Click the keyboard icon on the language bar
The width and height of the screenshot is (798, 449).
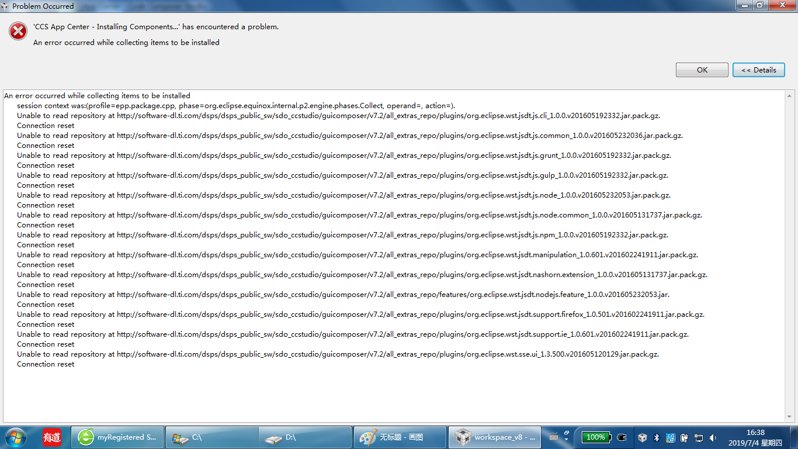554,437
